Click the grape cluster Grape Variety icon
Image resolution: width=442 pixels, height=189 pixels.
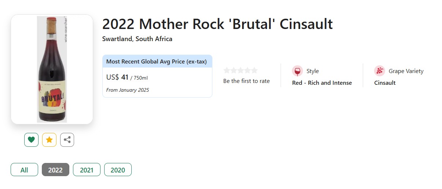tap(379, 71)
